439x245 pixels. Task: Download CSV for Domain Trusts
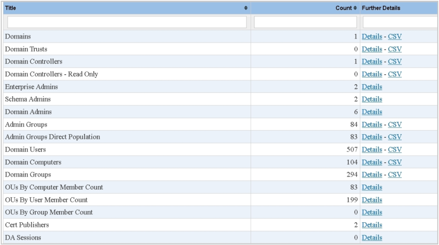click(394, 49)
